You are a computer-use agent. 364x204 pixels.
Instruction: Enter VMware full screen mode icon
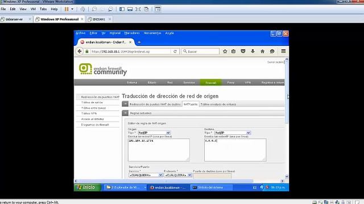138,9
